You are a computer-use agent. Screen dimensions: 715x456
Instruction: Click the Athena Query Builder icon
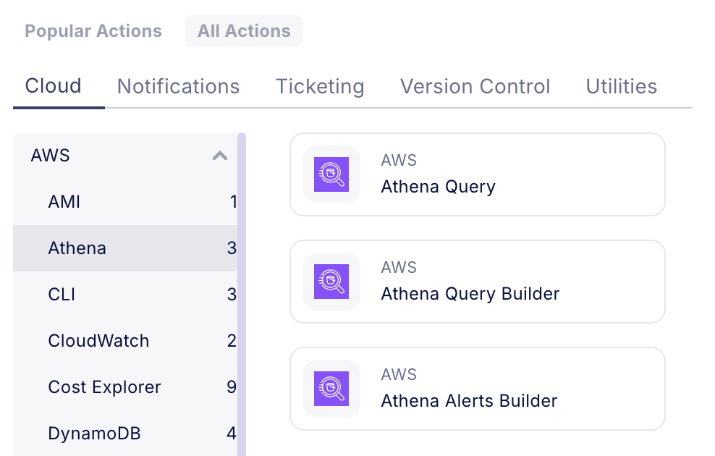coord(331,282)
